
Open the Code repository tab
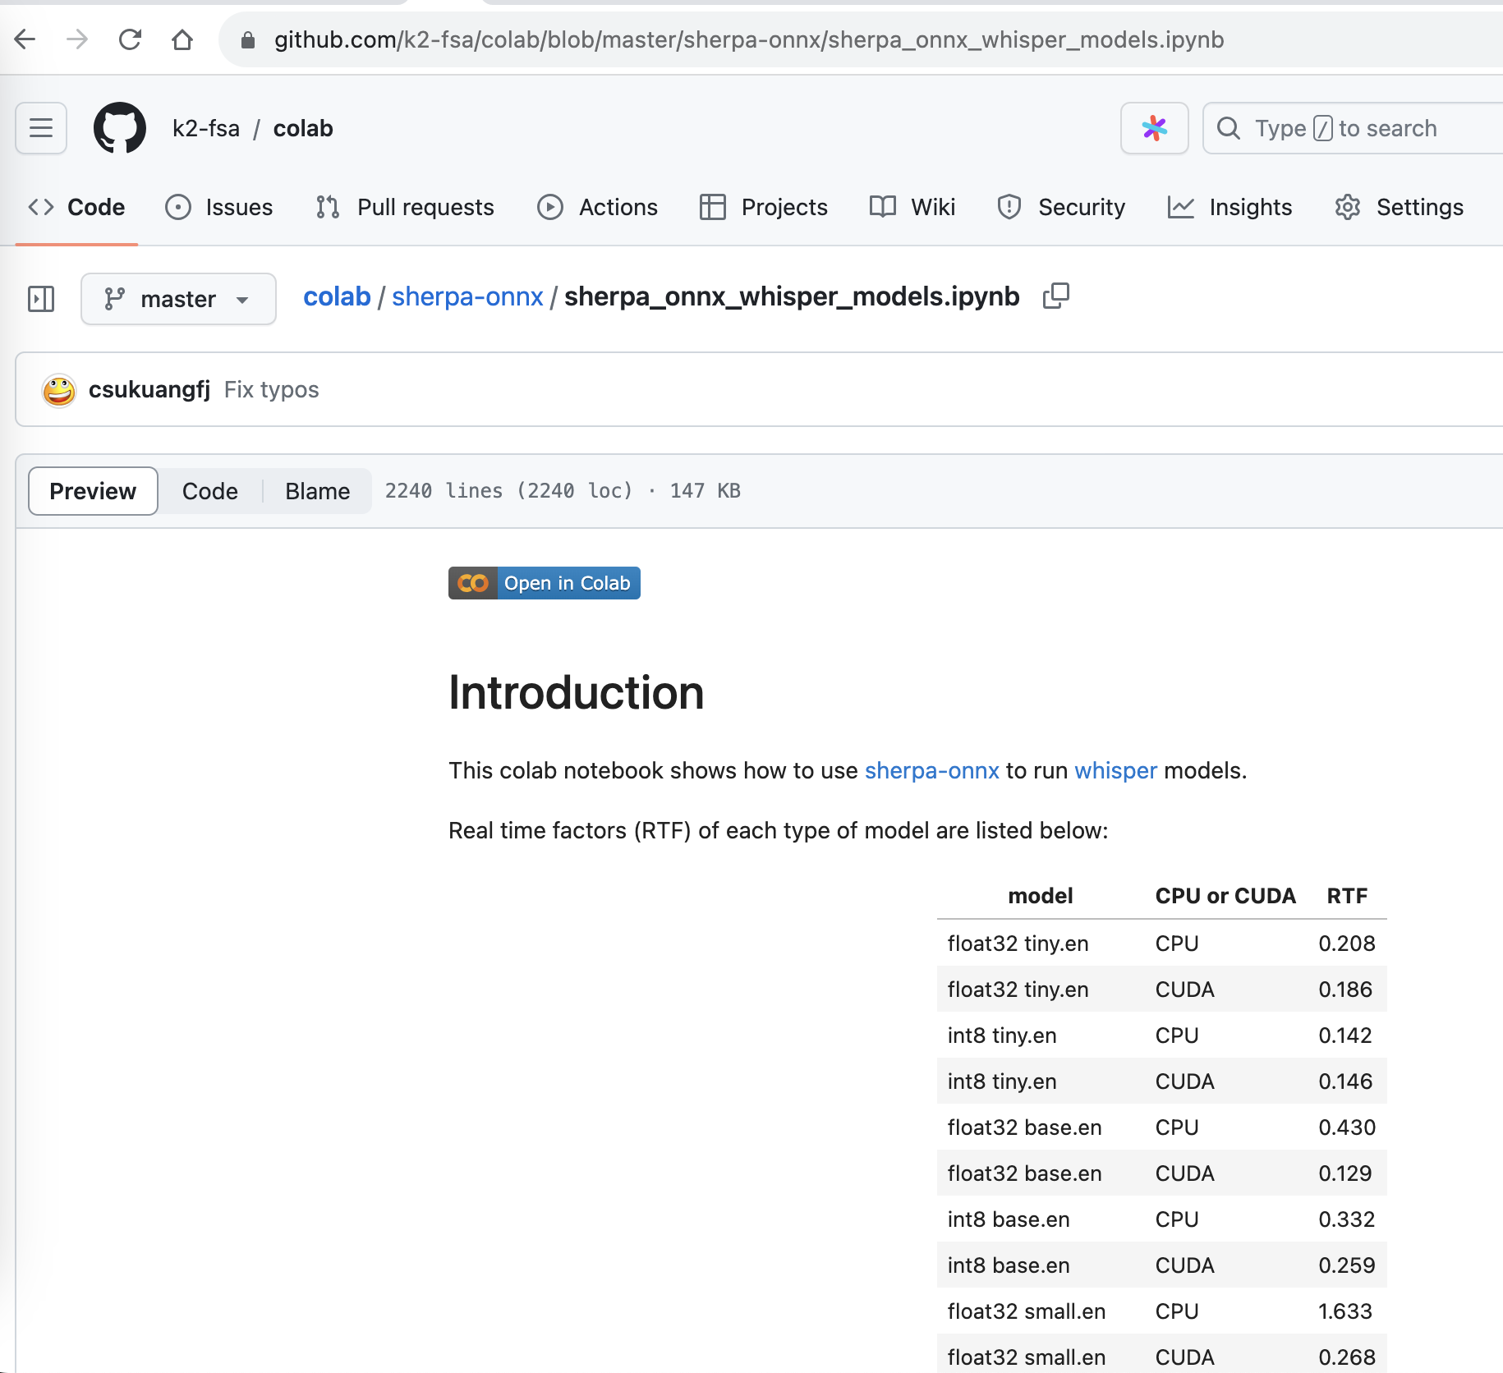point(76,207)
